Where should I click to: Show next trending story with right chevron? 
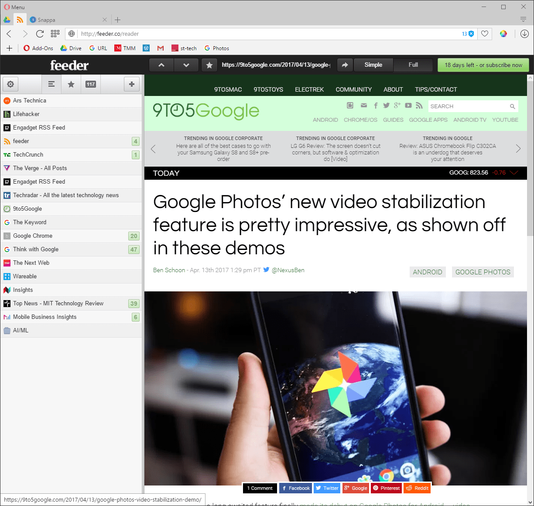(518, 149)
